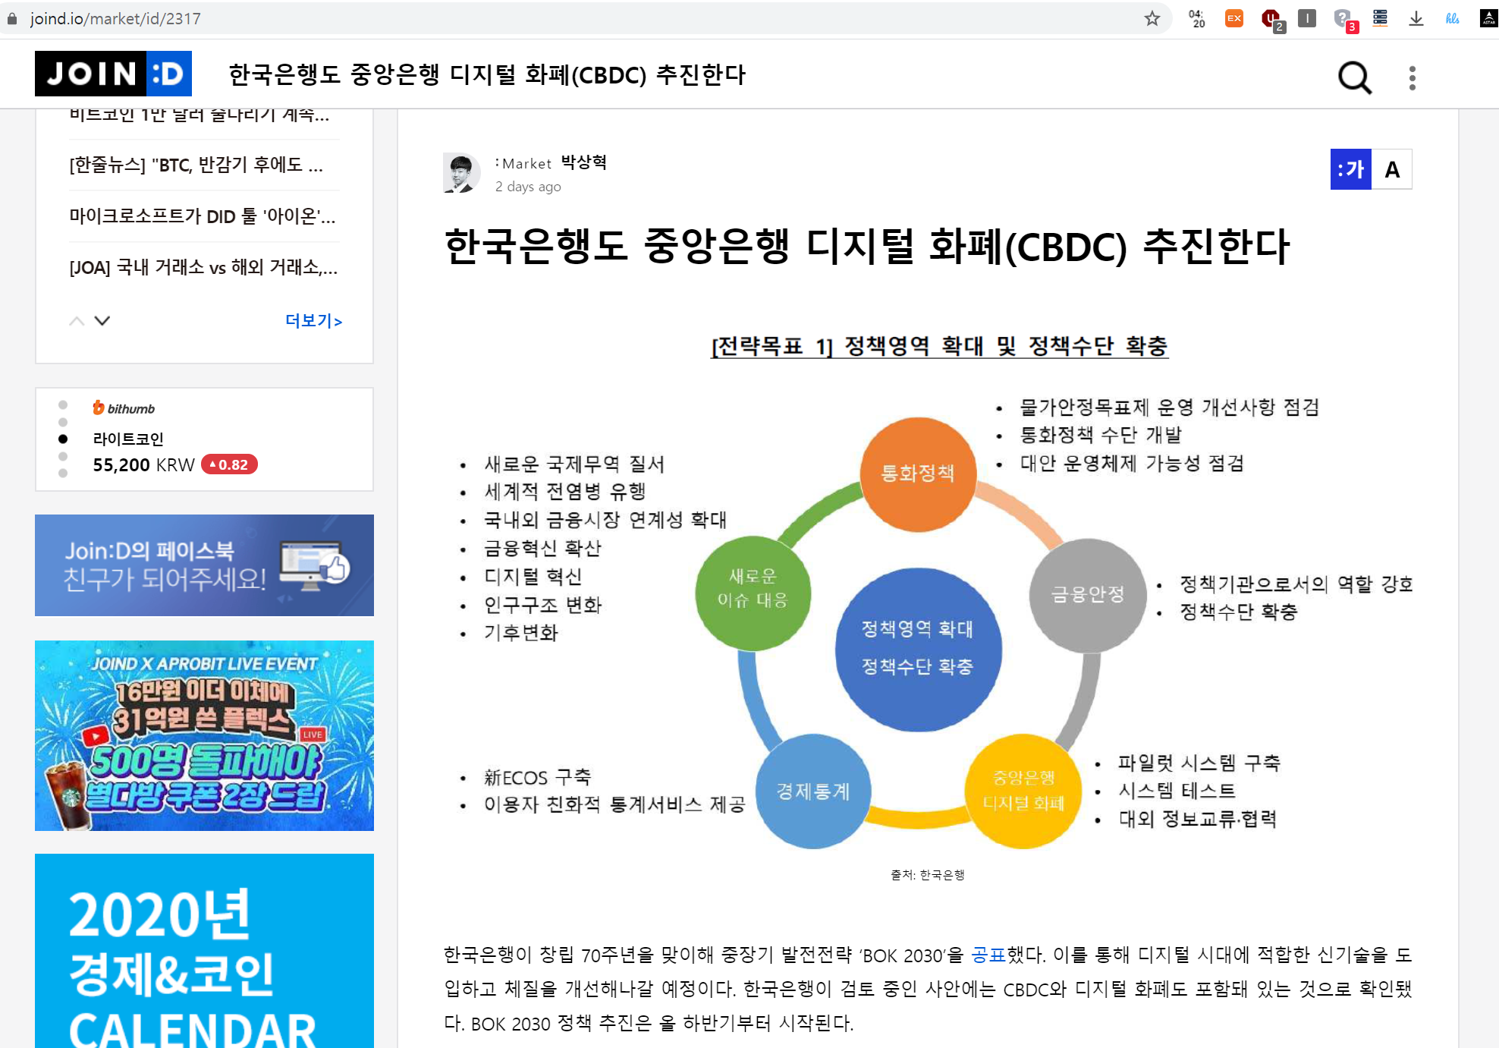This screenshot has height=1048, width=1499.
Task: Click the orange EX extension icon
Action: pos(1234,18)
